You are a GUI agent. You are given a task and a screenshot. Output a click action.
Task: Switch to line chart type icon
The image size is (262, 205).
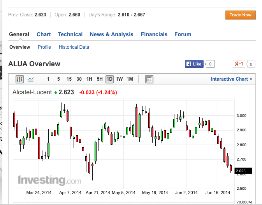click(31, 79)
